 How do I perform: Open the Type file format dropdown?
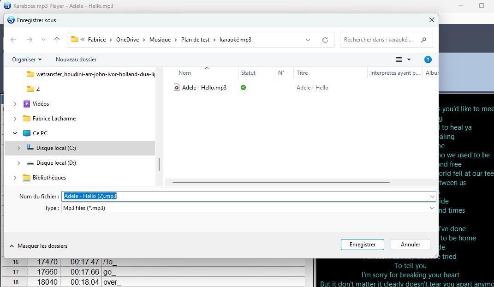click(x=248, y=208)
